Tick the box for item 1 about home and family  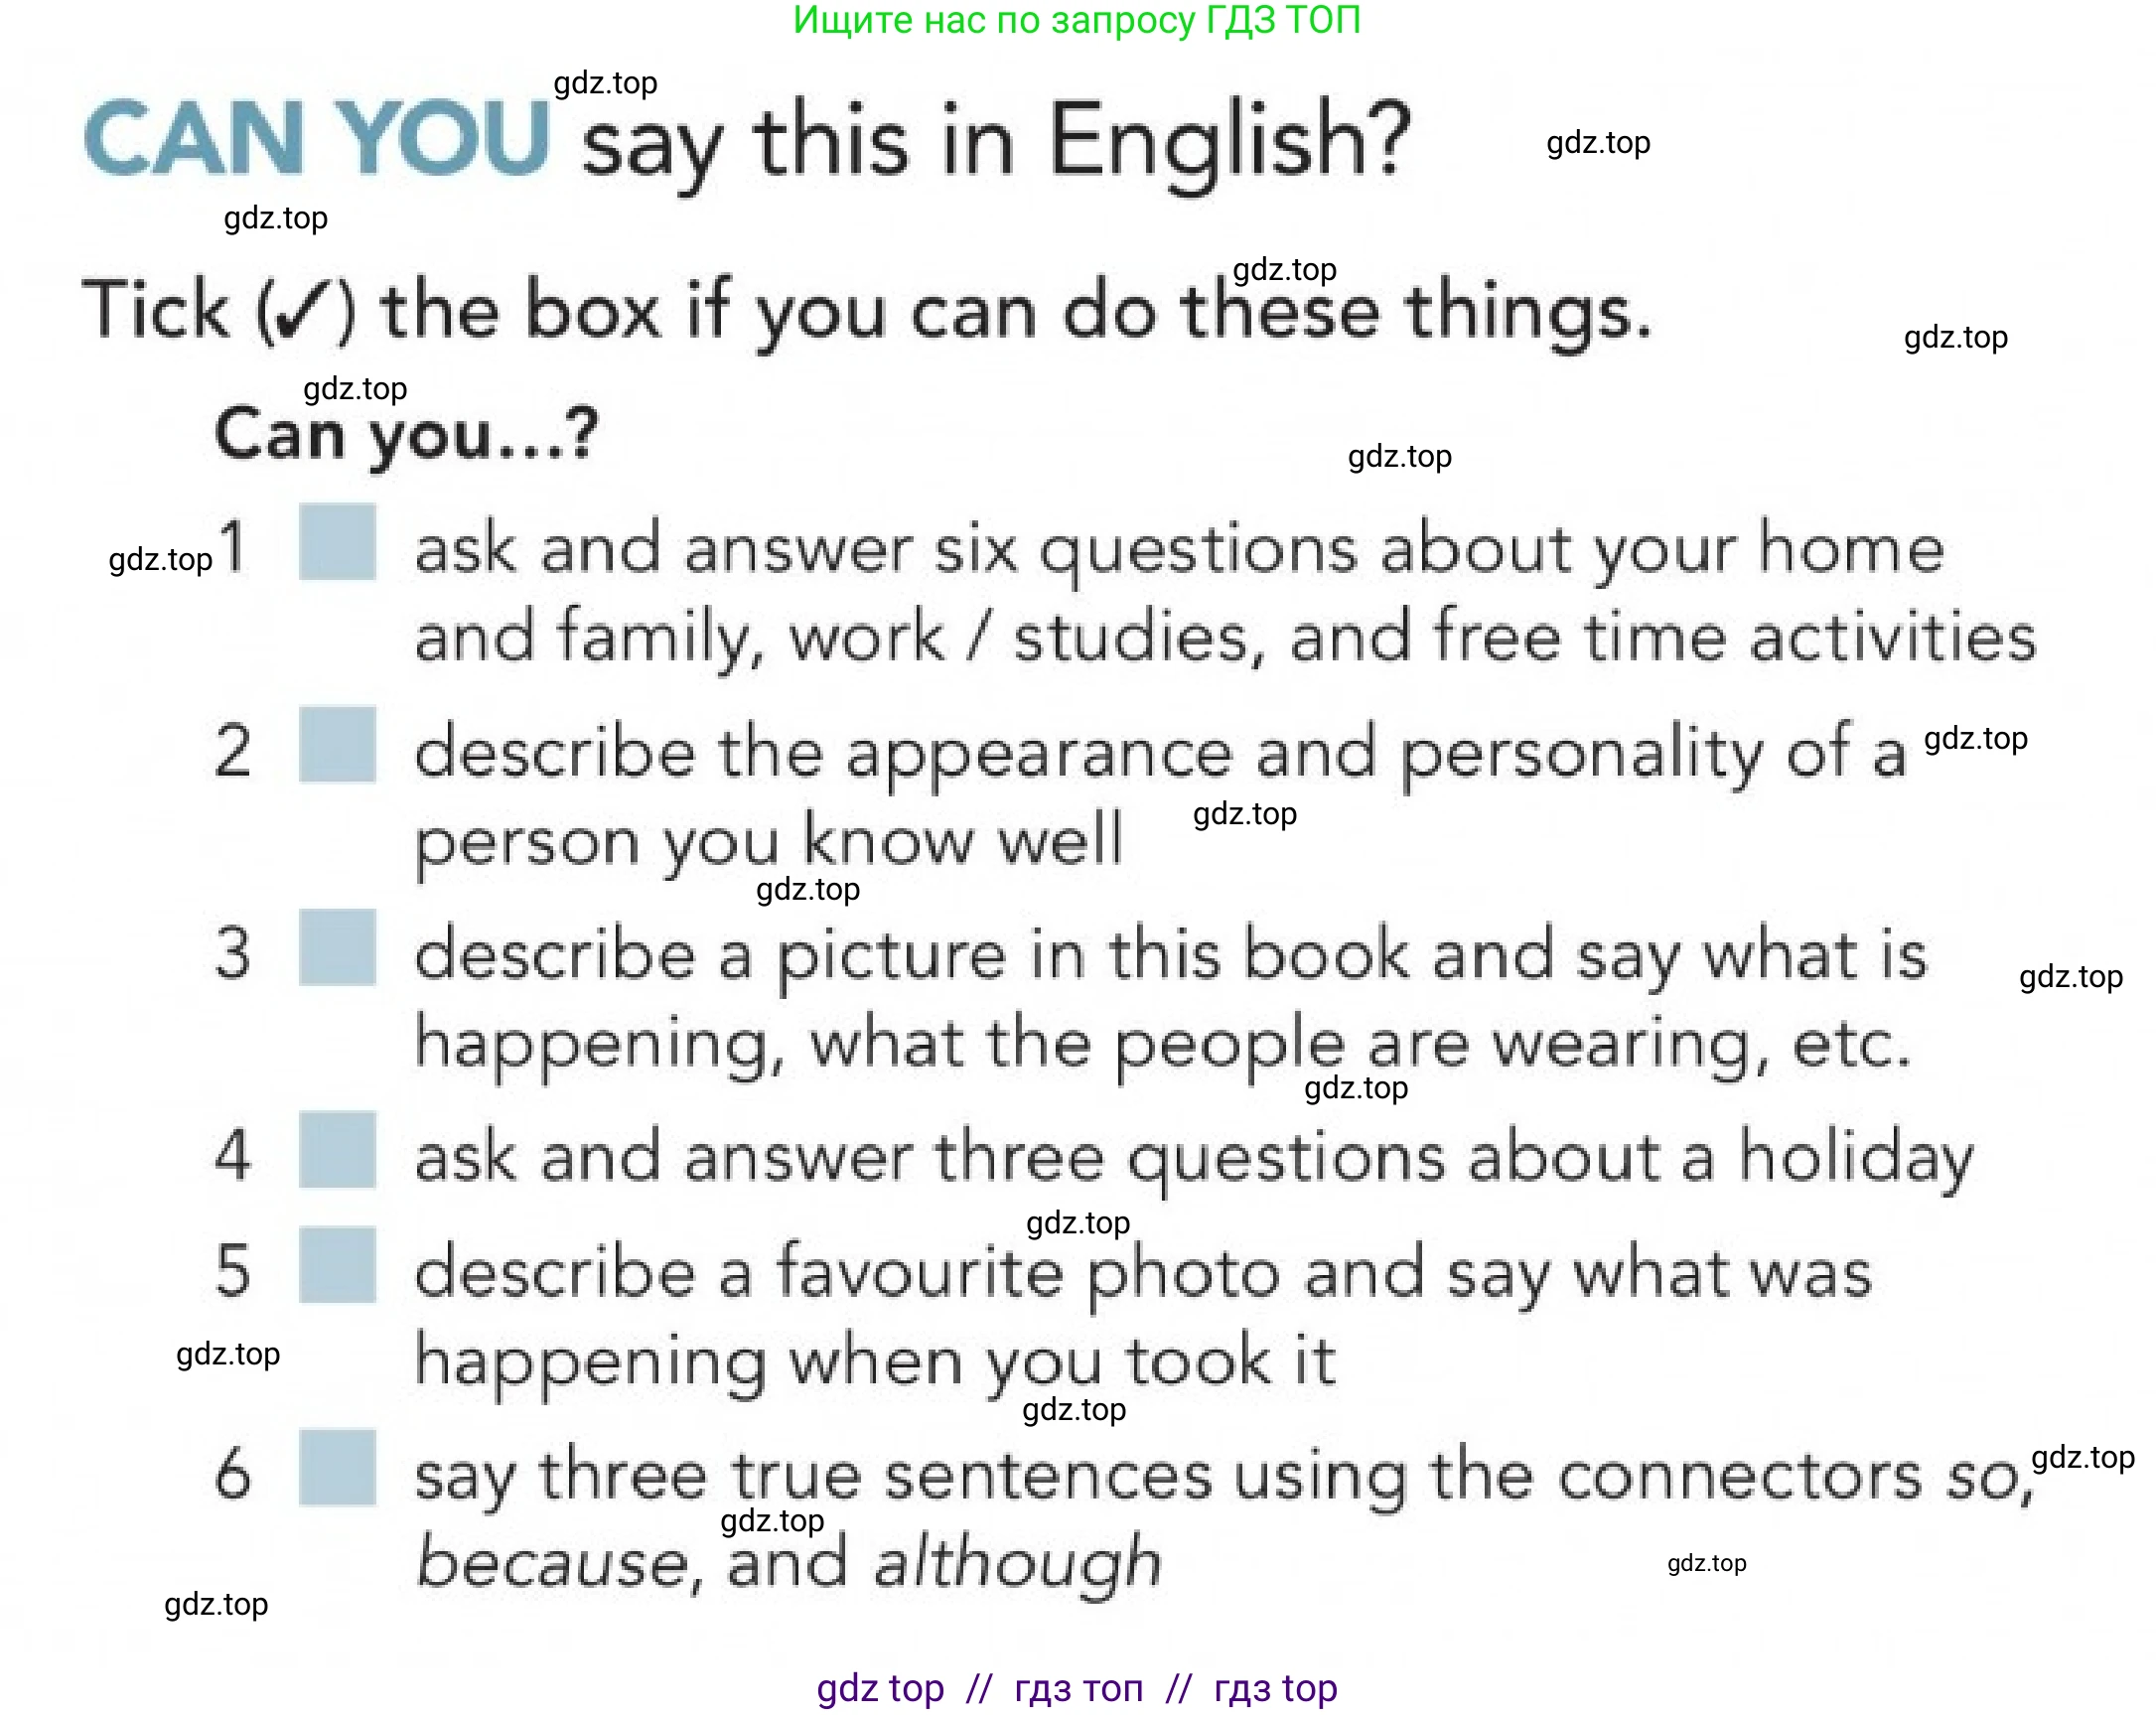coord(337,541)
